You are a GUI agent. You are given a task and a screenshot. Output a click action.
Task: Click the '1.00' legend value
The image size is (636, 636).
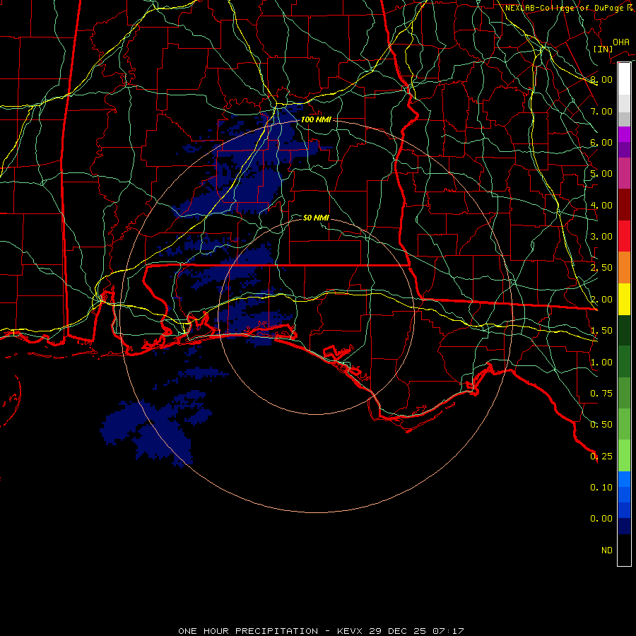tap(601, 363)
